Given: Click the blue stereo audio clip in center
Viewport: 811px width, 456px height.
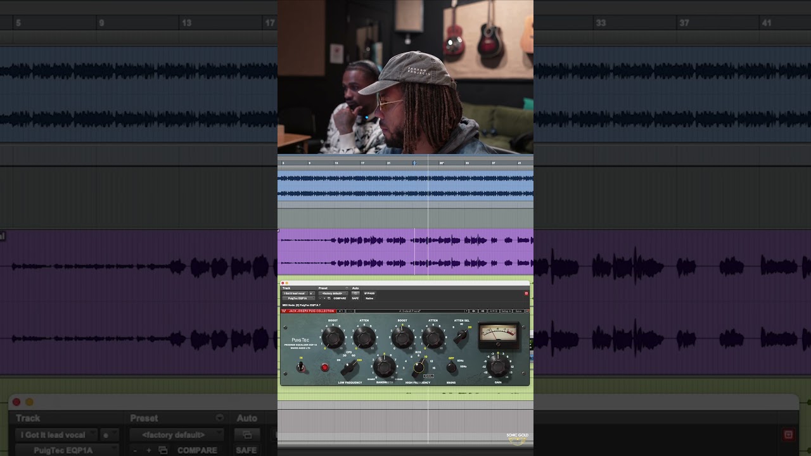Looking at the screenshot, I should [405, 186].
